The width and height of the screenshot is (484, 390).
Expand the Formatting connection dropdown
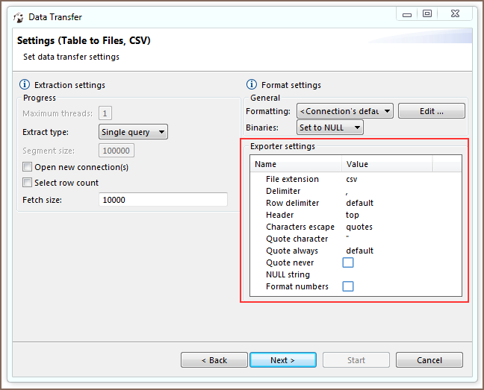click(344, 111)
